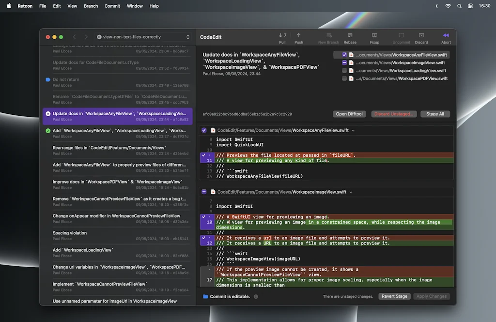Open the Branch menu in the menu bar
Screen dimensions: 496x322
point(91,6)
